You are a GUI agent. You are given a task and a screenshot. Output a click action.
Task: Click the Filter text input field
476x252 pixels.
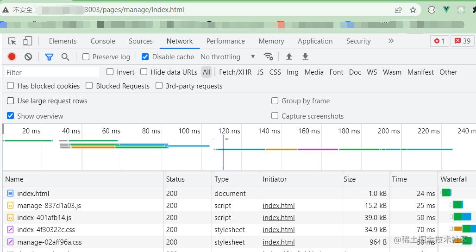click(52, 72)
